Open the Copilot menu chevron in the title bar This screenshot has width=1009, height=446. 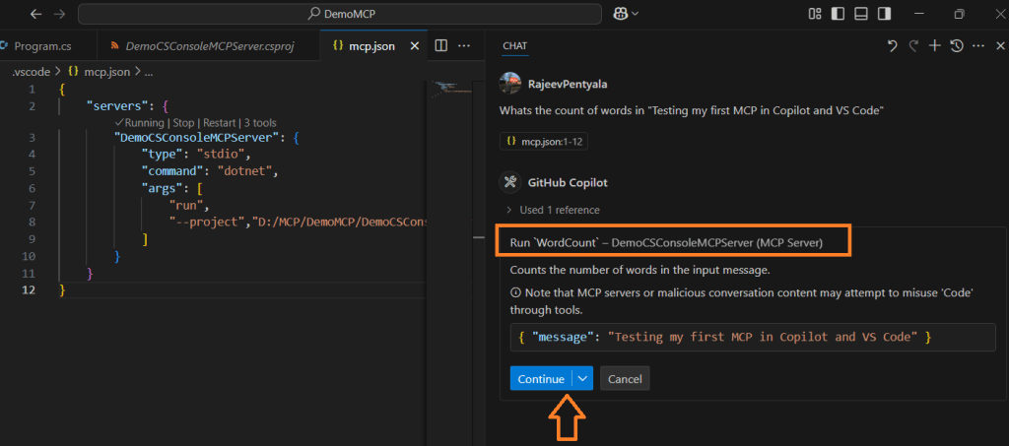pyautogui.click(x=636, y=14)
